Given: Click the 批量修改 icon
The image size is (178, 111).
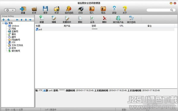Looking at the screenshot, I should (67, 18).
